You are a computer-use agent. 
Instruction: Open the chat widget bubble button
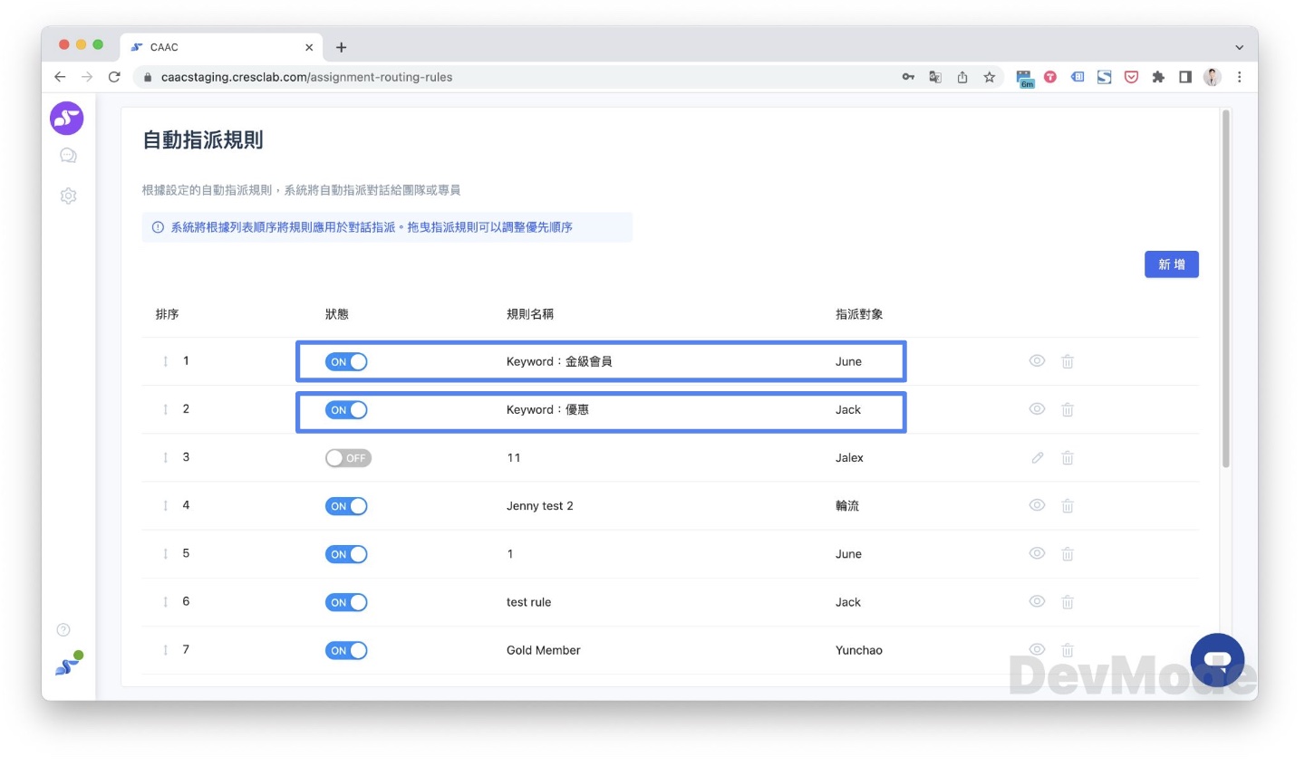(1217, 660)
